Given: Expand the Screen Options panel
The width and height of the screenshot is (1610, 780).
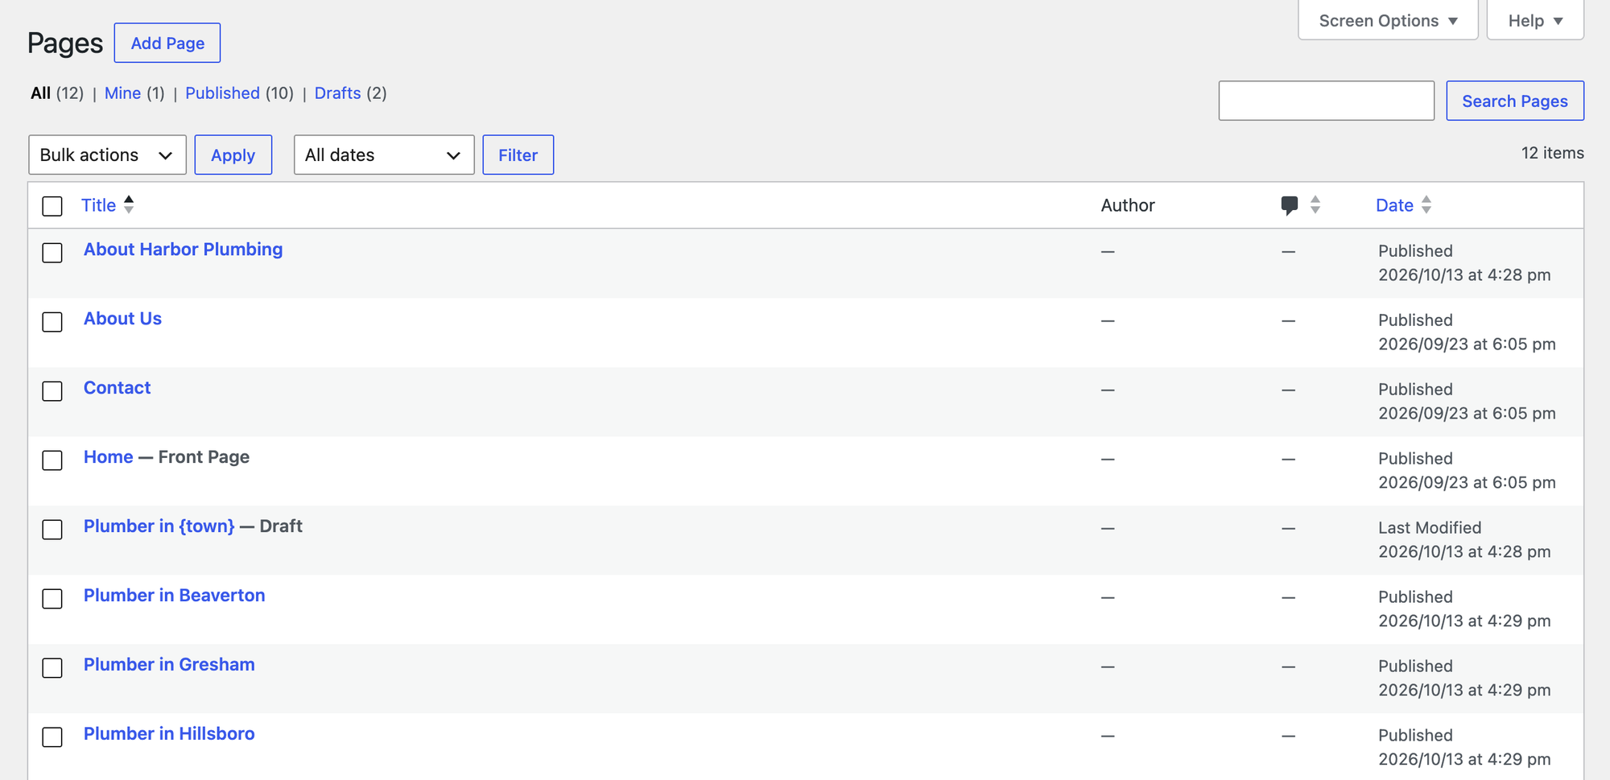Looking at the screenshot, I should coord(1388,20).
